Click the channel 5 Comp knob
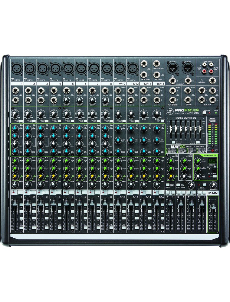The height and width of the screenshot is (302, 230). point(67,100)
